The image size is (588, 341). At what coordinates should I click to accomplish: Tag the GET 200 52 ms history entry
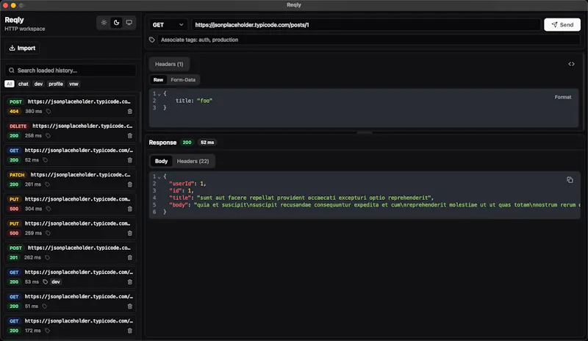click(45, 160)
